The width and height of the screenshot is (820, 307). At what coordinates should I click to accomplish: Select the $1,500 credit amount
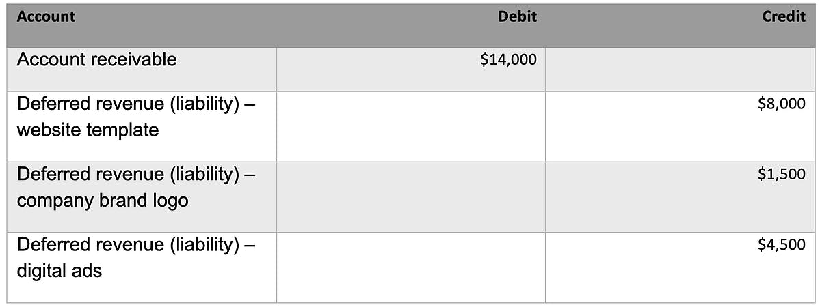[782, 175]
